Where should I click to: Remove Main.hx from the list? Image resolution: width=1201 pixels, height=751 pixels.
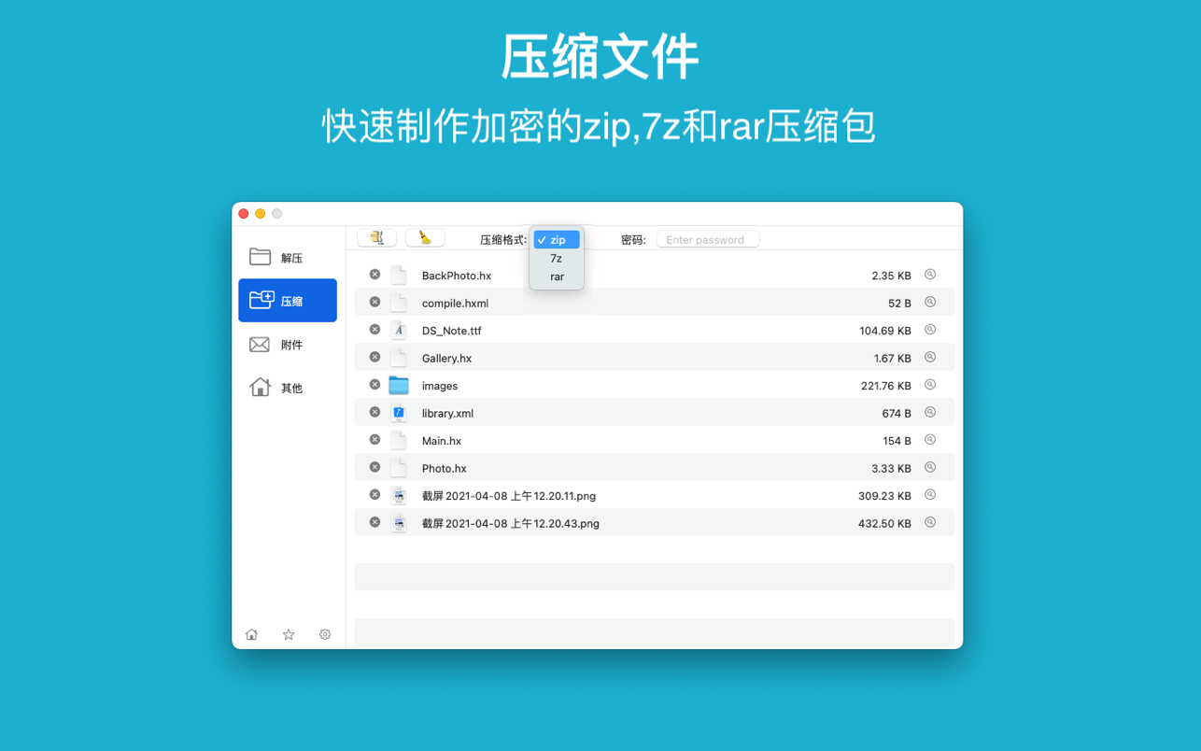374,440
